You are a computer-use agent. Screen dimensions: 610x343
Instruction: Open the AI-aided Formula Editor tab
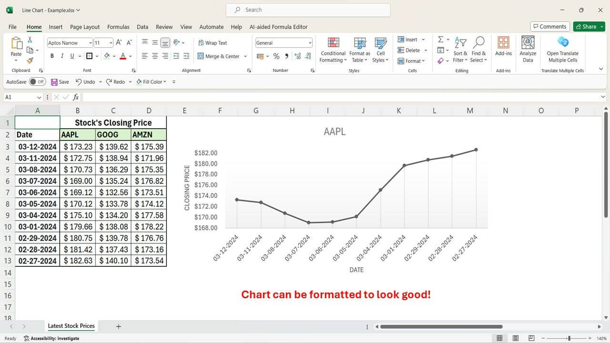click(279, 27)
